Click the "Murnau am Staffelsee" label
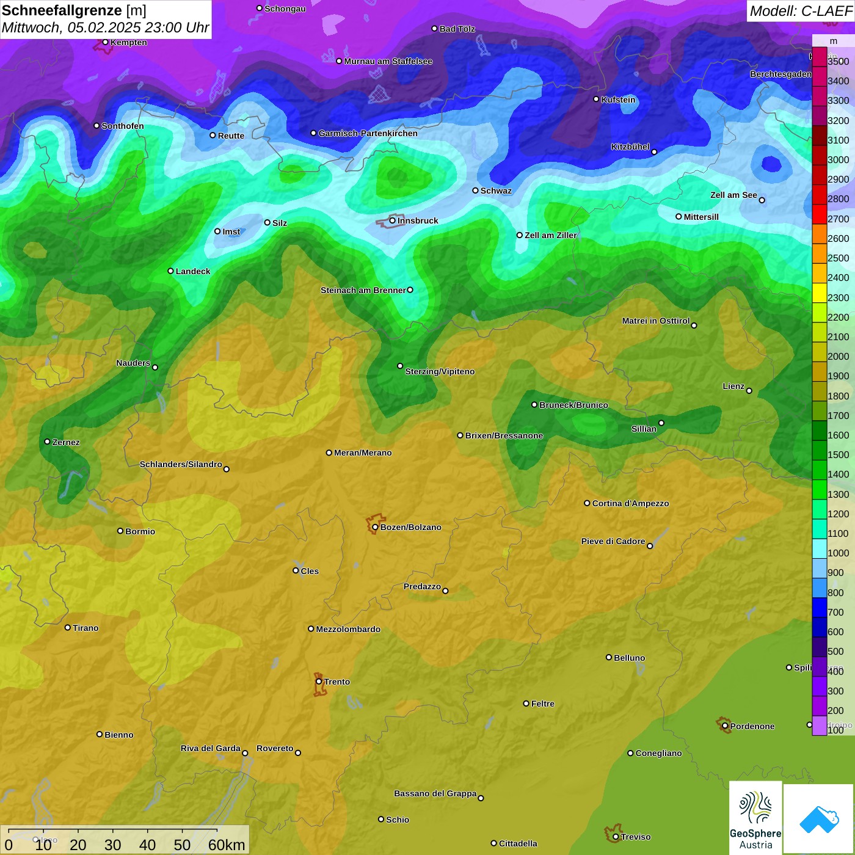 tap(388, 61)
